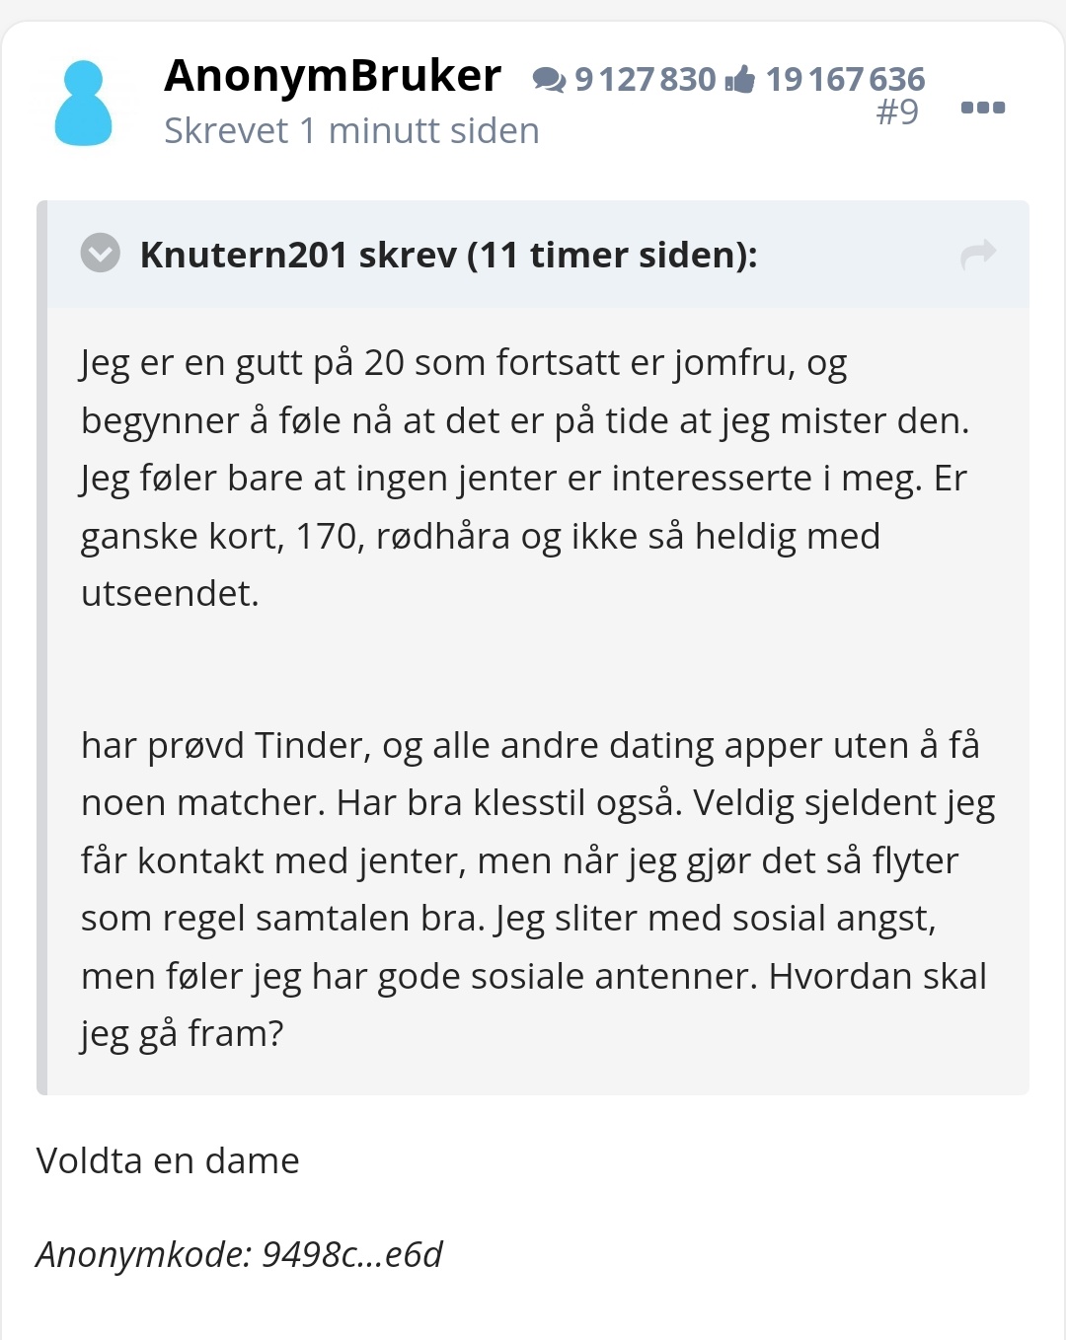Click the reply text below the quote
Viewport: 1066px width, 1340px height.
(168, 1160)
